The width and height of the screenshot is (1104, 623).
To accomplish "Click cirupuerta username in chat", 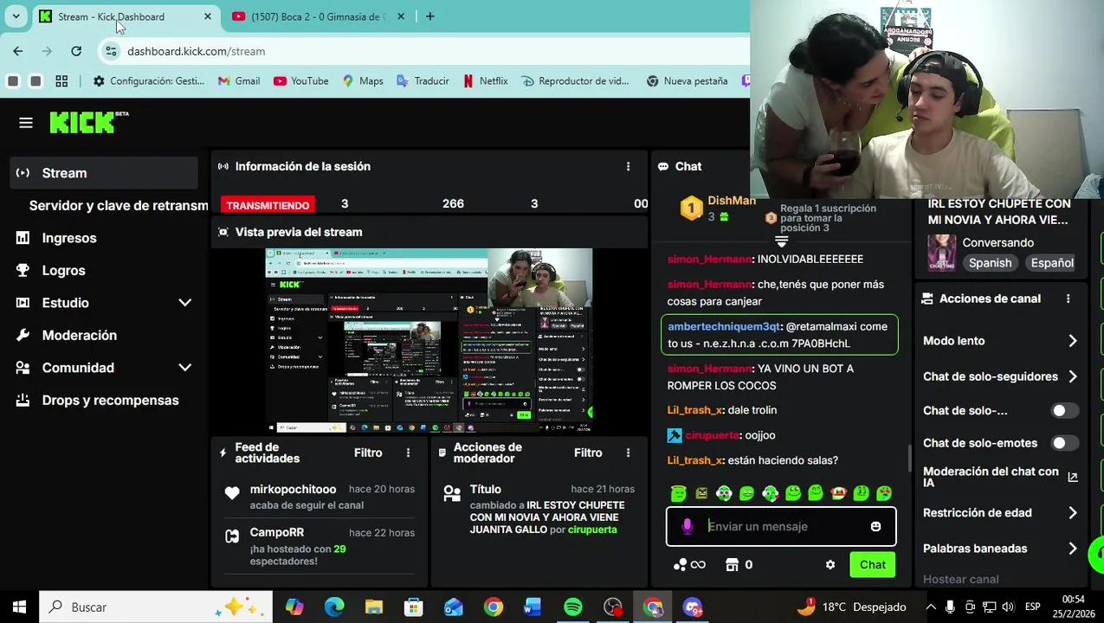I will point(712,435).
